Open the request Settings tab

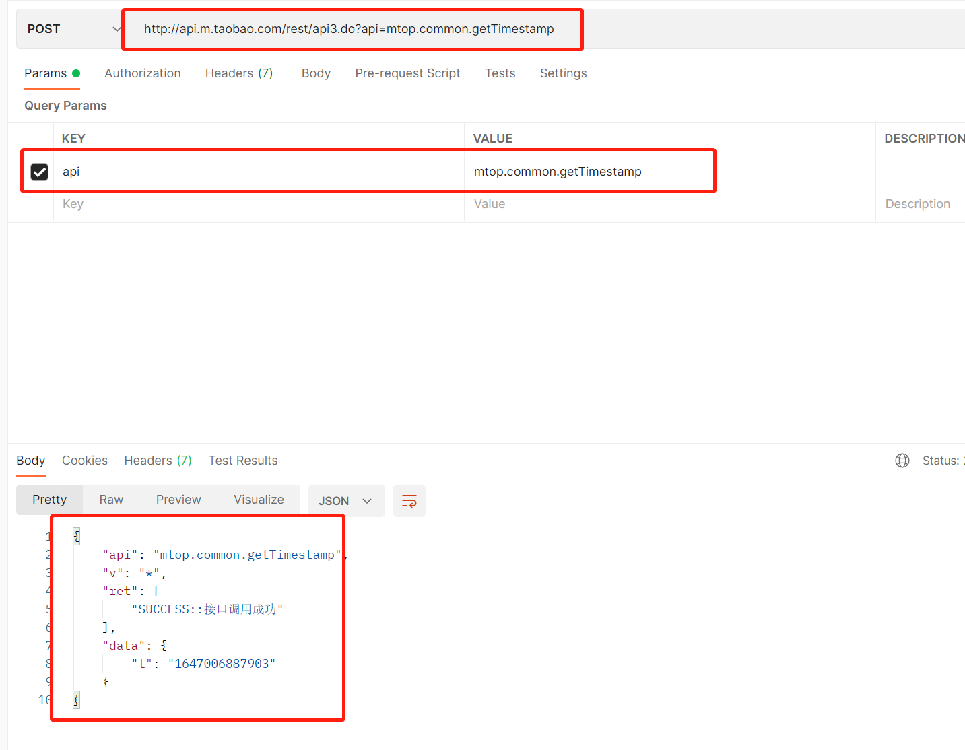pos(563,73)
